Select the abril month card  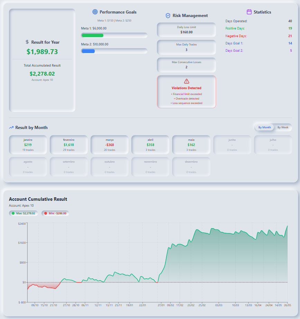point(150,145)
